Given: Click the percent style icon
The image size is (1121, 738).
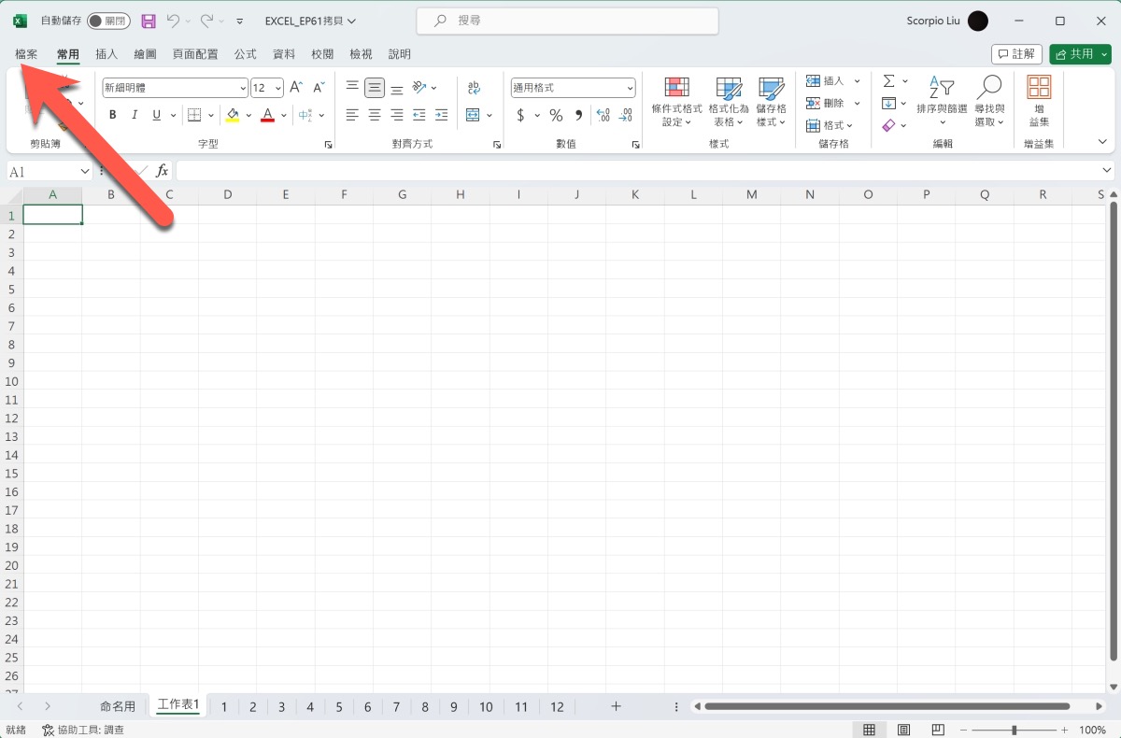Looking at the screenshot, I should (x=556, y=115).
